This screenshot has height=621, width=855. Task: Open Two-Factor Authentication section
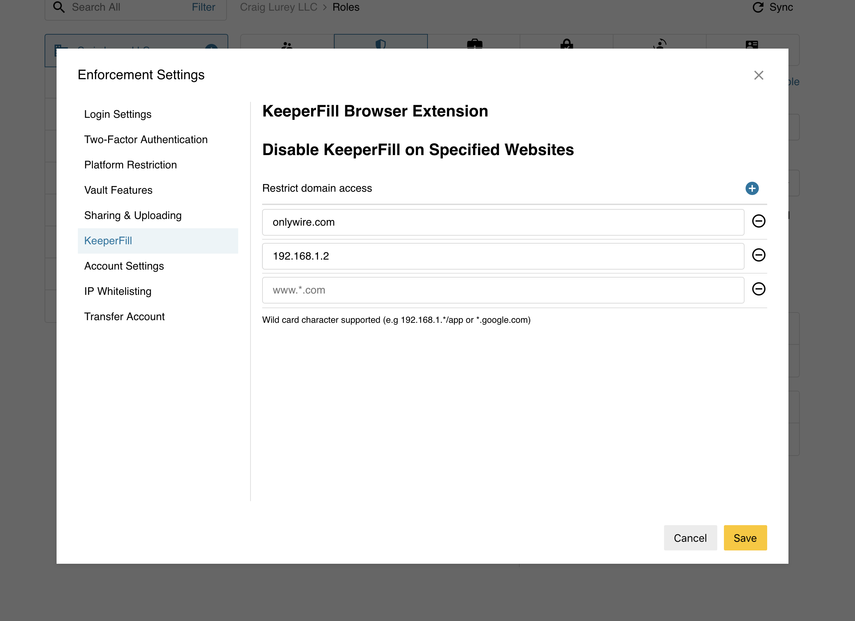coord(145,139)
